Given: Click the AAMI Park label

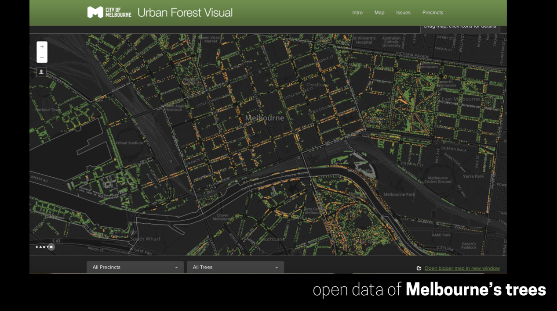Looking at the screenshot, I should [441, 235].
